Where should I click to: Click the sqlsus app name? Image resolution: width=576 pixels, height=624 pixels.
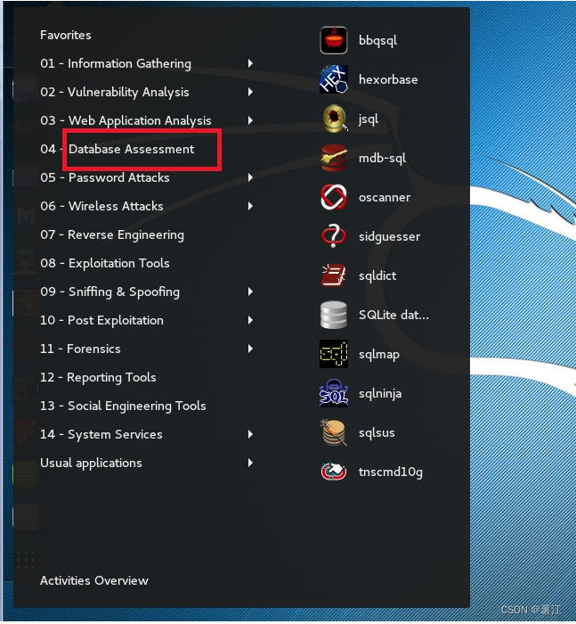(377, 433)
